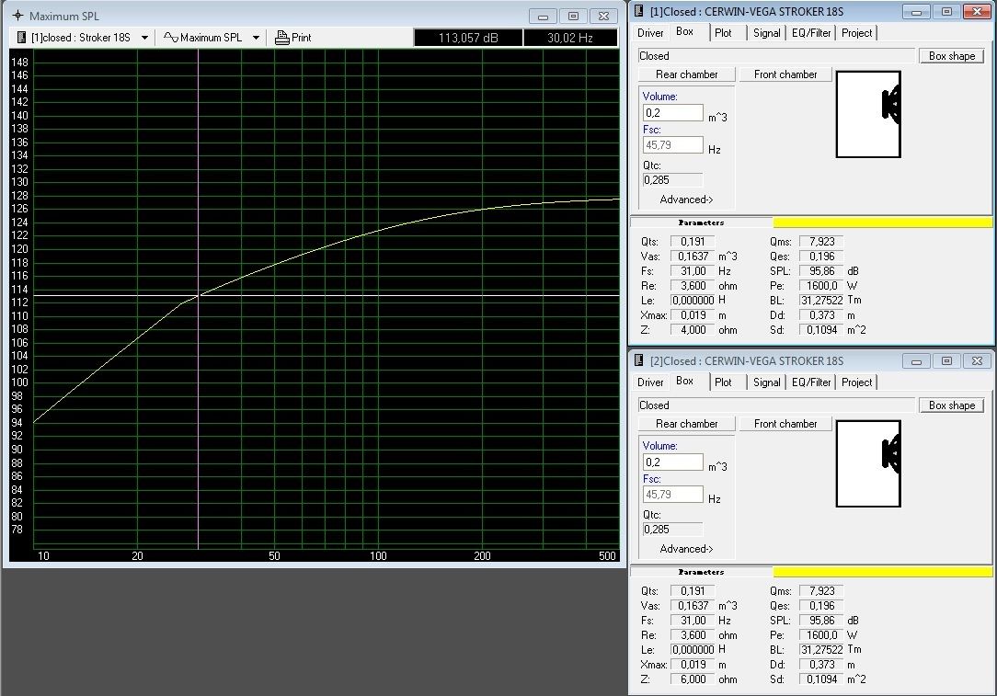Select the Box tab in window [2]Closed
997x696 pixels.
point(685,381)
